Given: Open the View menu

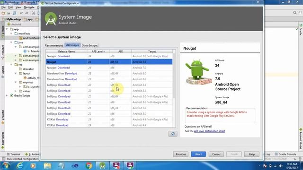Looking at the screenshot, I should [x=18, y=8].
